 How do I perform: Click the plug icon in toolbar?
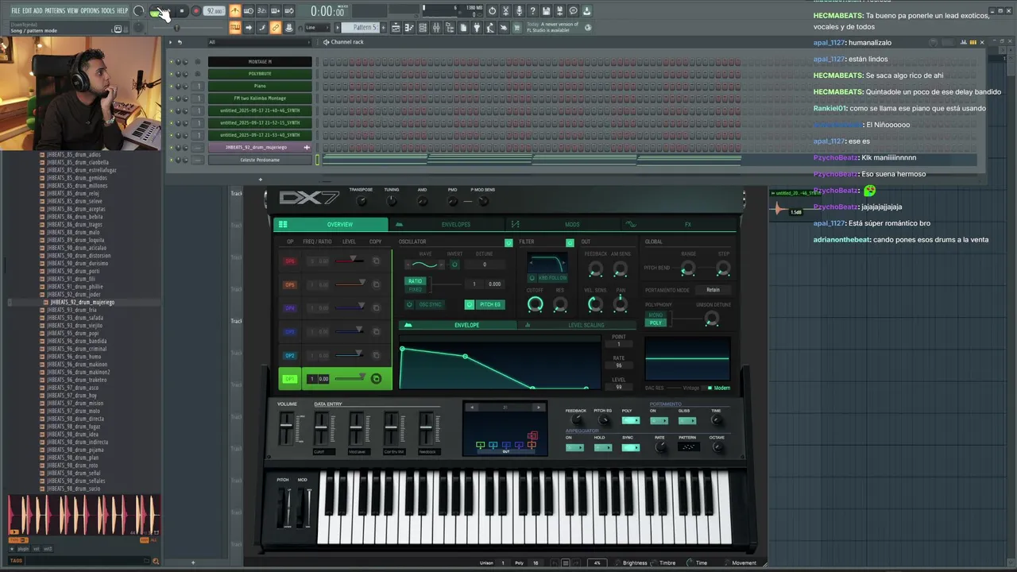pos(477,27)
